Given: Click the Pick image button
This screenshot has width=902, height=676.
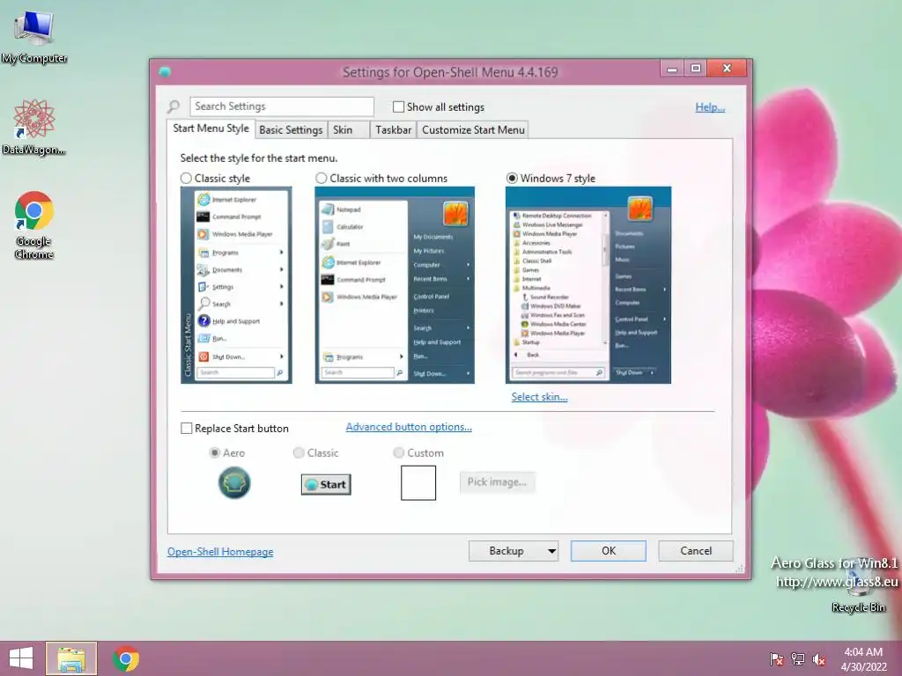Looking at the screenshot, I should pos(497,482).
